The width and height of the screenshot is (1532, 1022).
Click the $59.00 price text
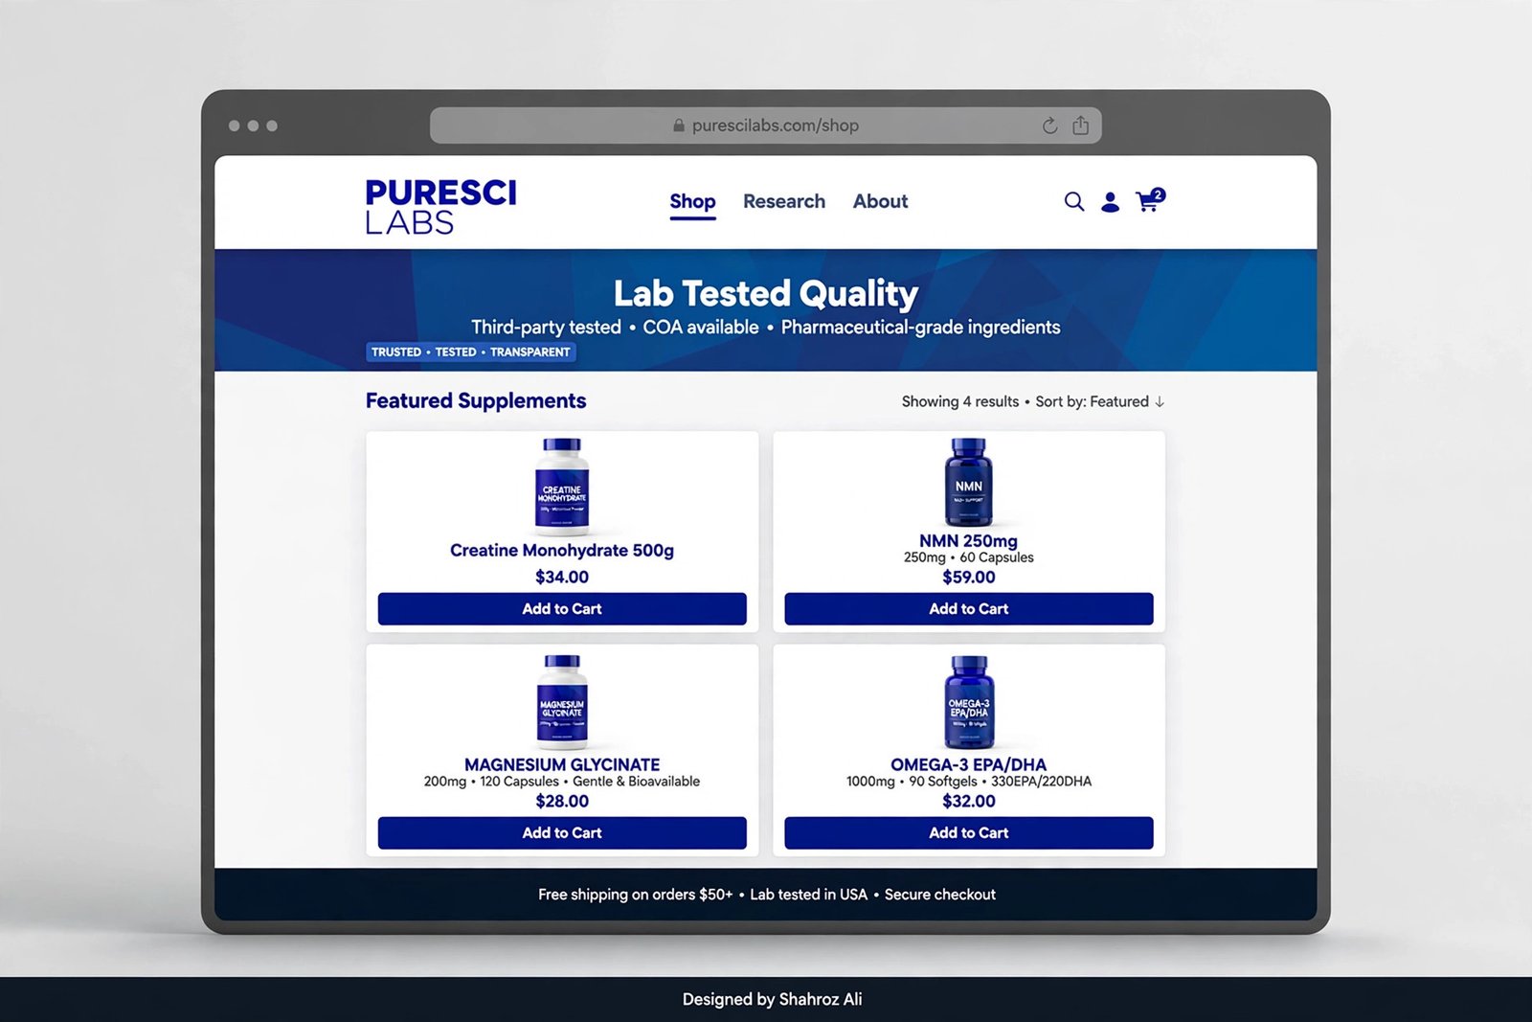click(969, 578)
